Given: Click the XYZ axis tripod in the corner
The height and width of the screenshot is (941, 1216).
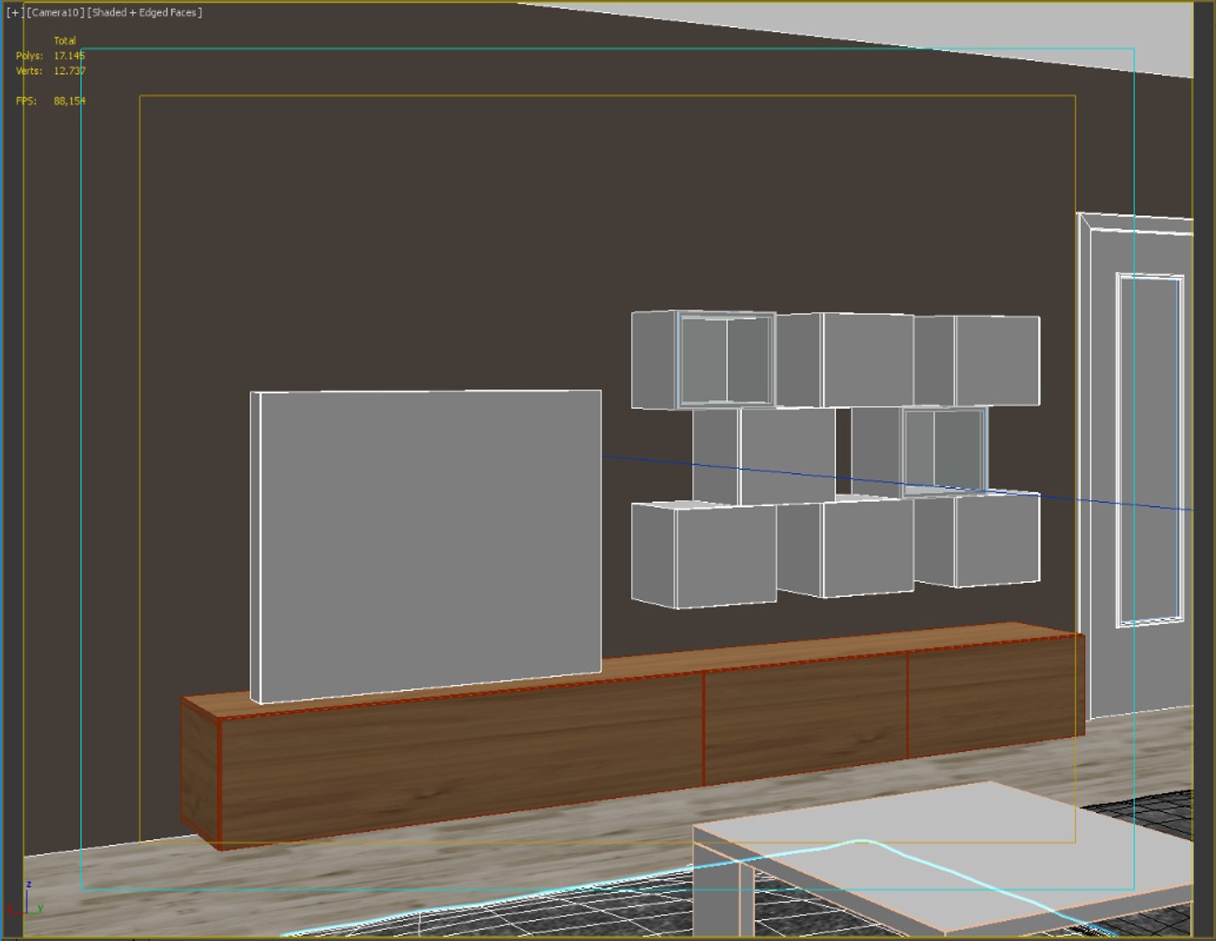Looking at the screenshot, I should (x=24, y=899).
